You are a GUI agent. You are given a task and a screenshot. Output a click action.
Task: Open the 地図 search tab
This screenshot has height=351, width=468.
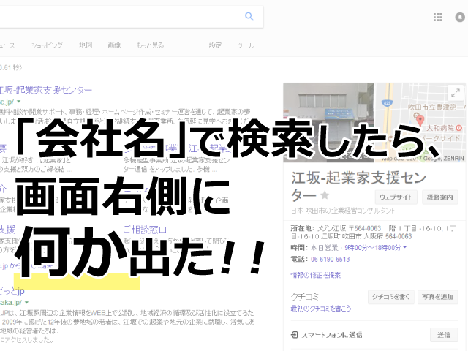click(86, 45)
